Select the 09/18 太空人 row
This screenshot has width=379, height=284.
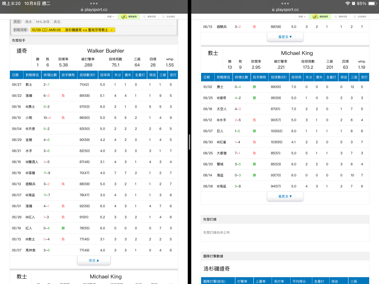(x=285, y=109)
